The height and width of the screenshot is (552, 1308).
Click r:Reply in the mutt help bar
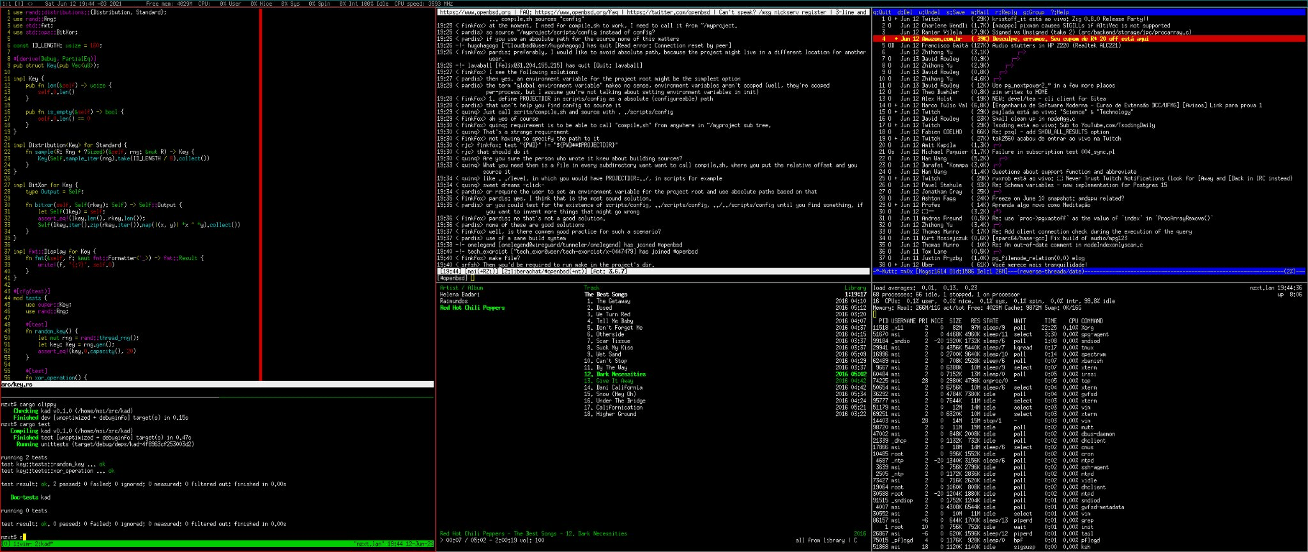point(1006,12)
